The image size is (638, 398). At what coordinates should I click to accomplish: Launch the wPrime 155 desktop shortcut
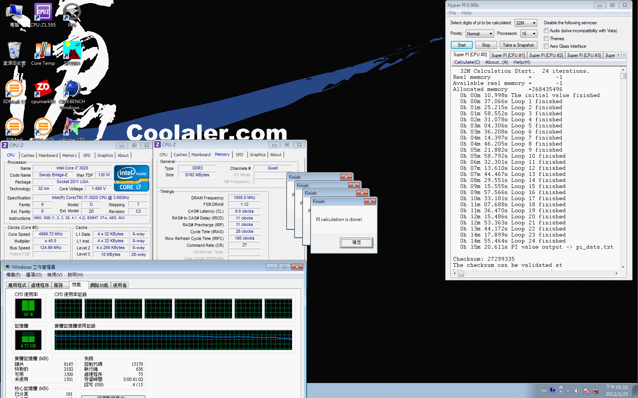click(x=72, y=130)
